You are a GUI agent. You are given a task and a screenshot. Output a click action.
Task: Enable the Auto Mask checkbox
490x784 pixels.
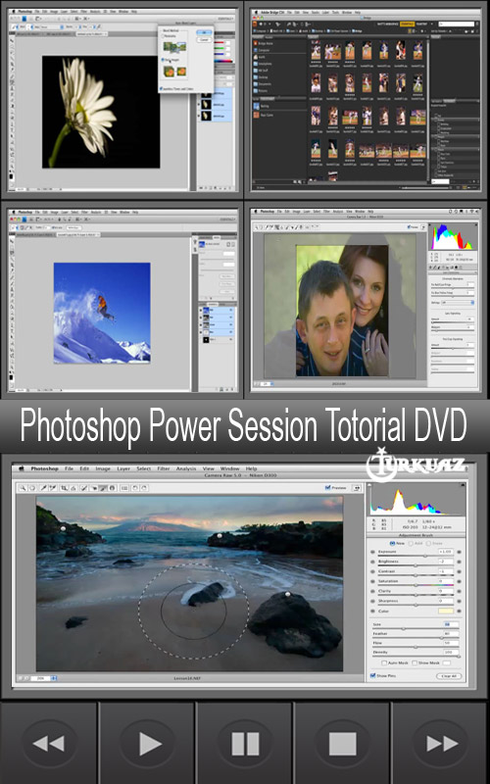click(384, 663)
